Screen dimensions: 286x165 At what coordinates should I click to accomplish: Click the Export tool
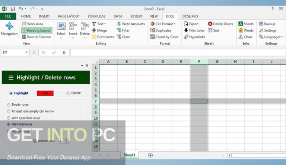[191, 24]
